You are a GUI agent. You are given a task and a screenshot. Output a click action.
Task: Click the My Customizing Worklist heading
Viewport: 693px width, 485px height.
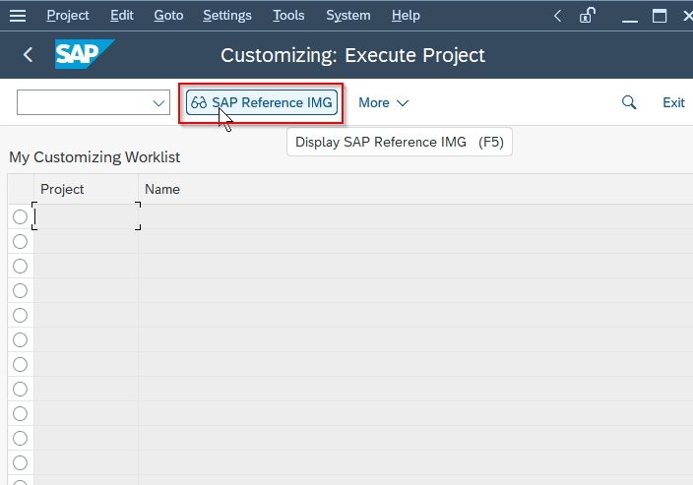tap(94, 157)
